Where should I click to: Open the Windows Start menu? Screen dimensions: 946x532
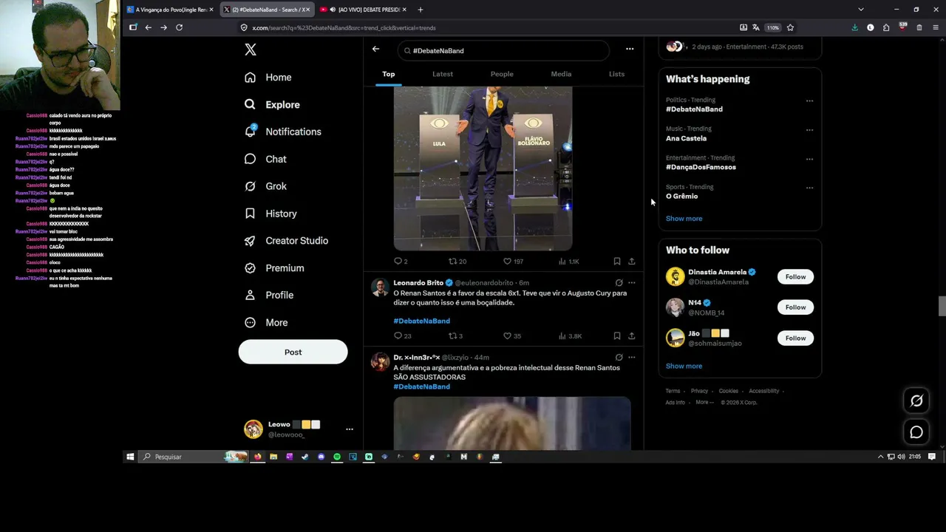pyautogui.click(x=130, y=457)
